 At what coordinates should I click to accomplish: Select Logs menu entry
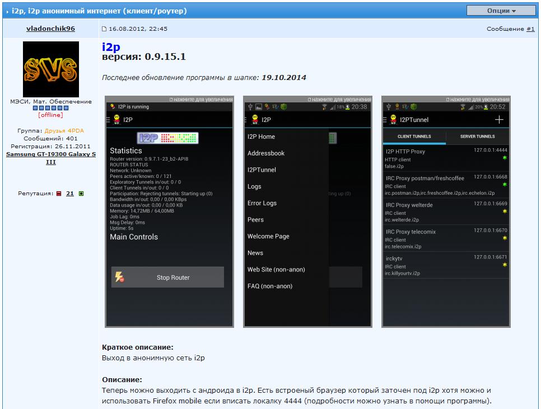tap(254, 186)
